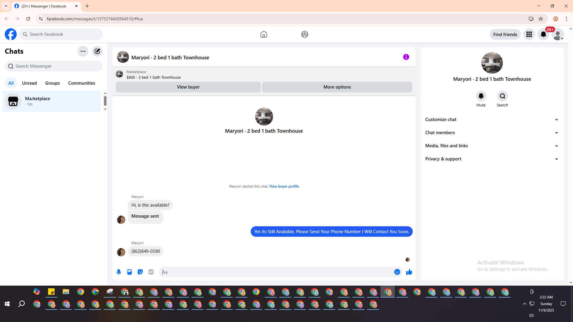Expand Privacy & support section
This screenshot has width=573, height=322.
coord(492,159)
